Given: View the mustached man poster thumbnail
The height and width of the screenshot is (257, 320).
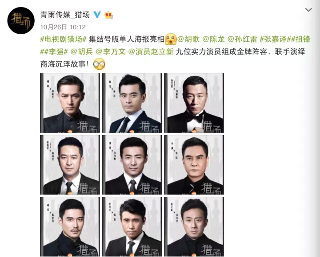Looking at the screenshot, I should click(x=70, y=226).
